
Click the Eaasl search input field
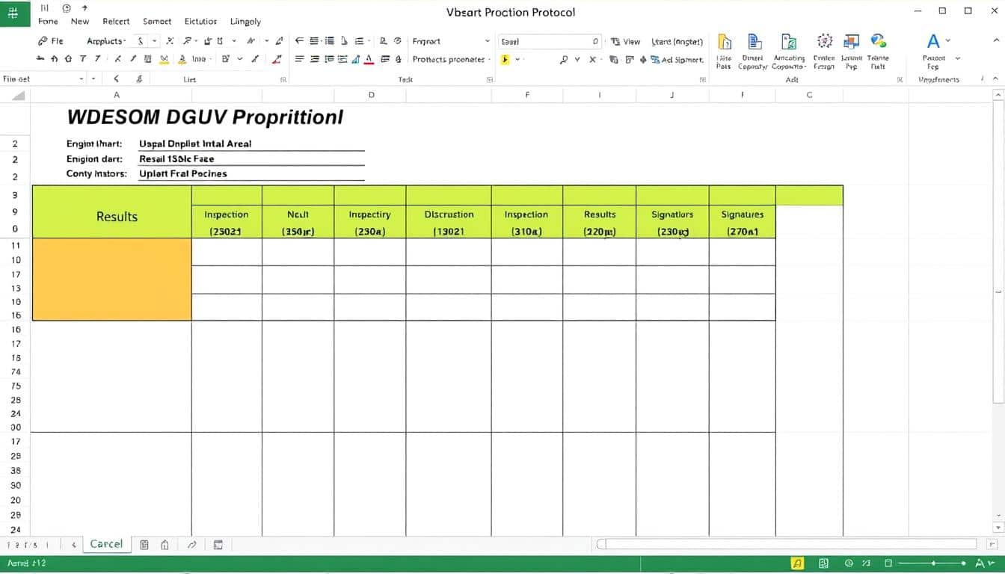(550, 42)
